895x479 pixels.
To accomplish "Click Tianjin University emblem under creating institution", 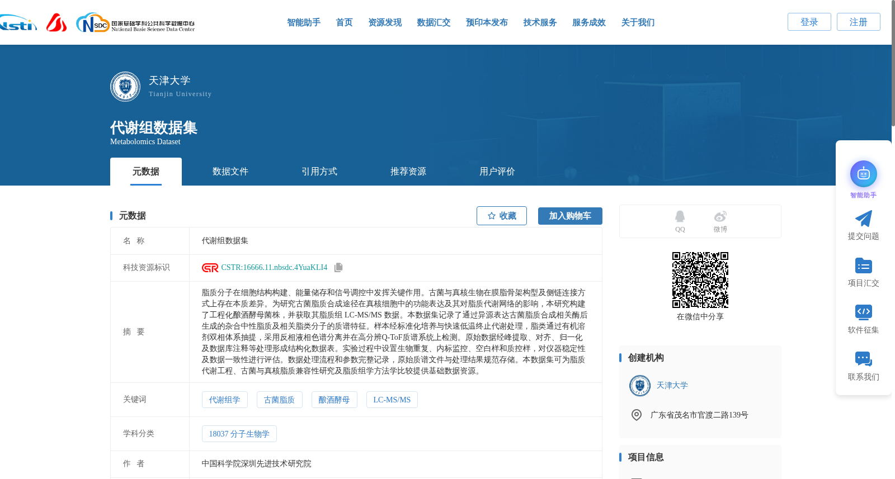I will point(640,386).
